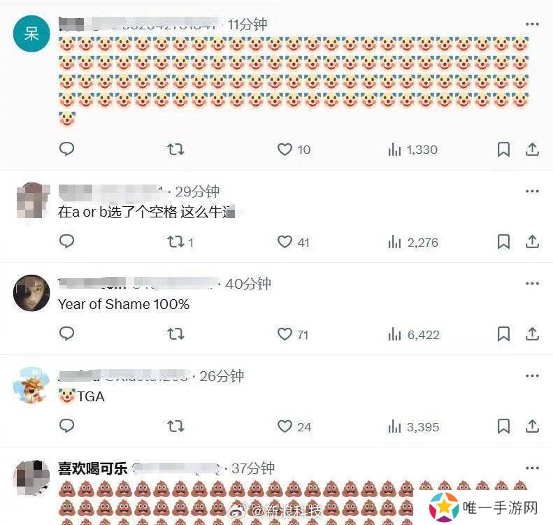The image size is (553, 525).
Task: View analytics showing 1,330 views
Action: [412, 150]
